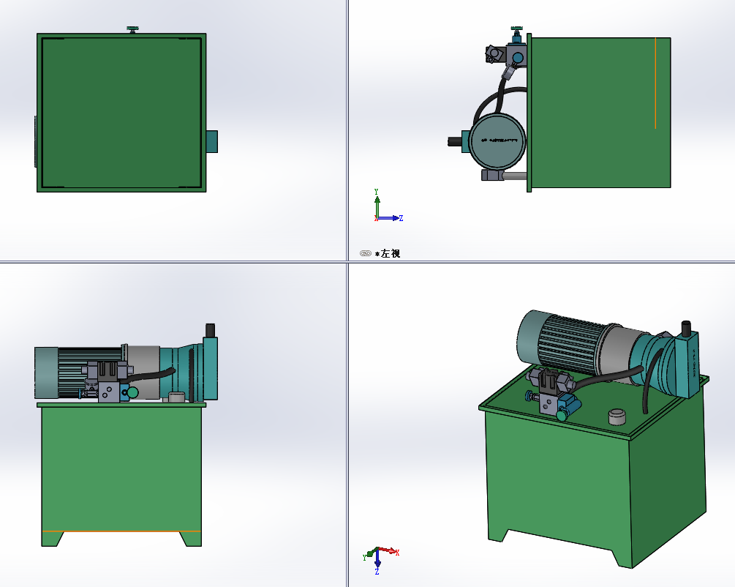Select the round motor end cover in left view

click(497, 141)
